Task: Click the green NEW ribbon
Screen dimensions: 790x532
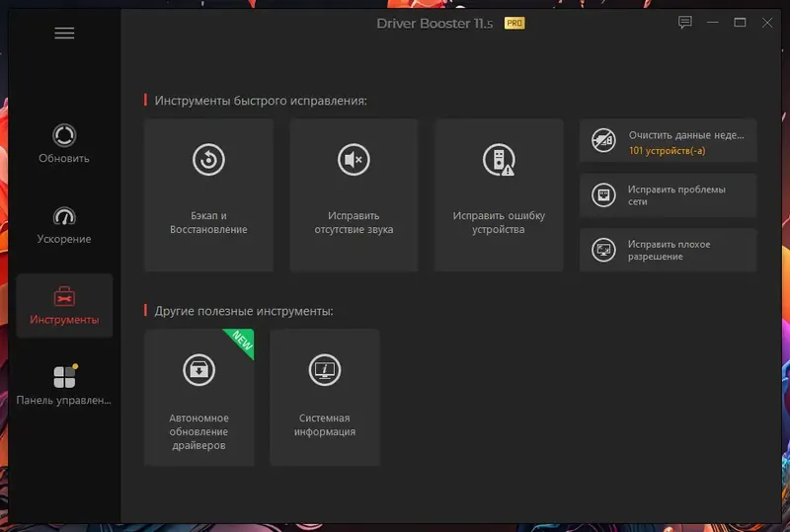Action: tap(242, 342)
